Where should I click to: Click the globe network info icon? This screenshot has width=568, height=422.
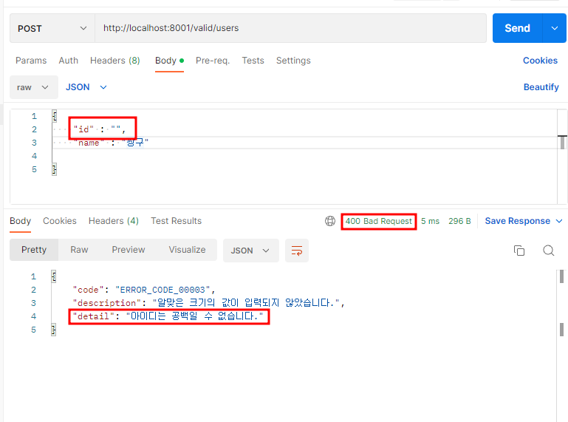[330, 221]
